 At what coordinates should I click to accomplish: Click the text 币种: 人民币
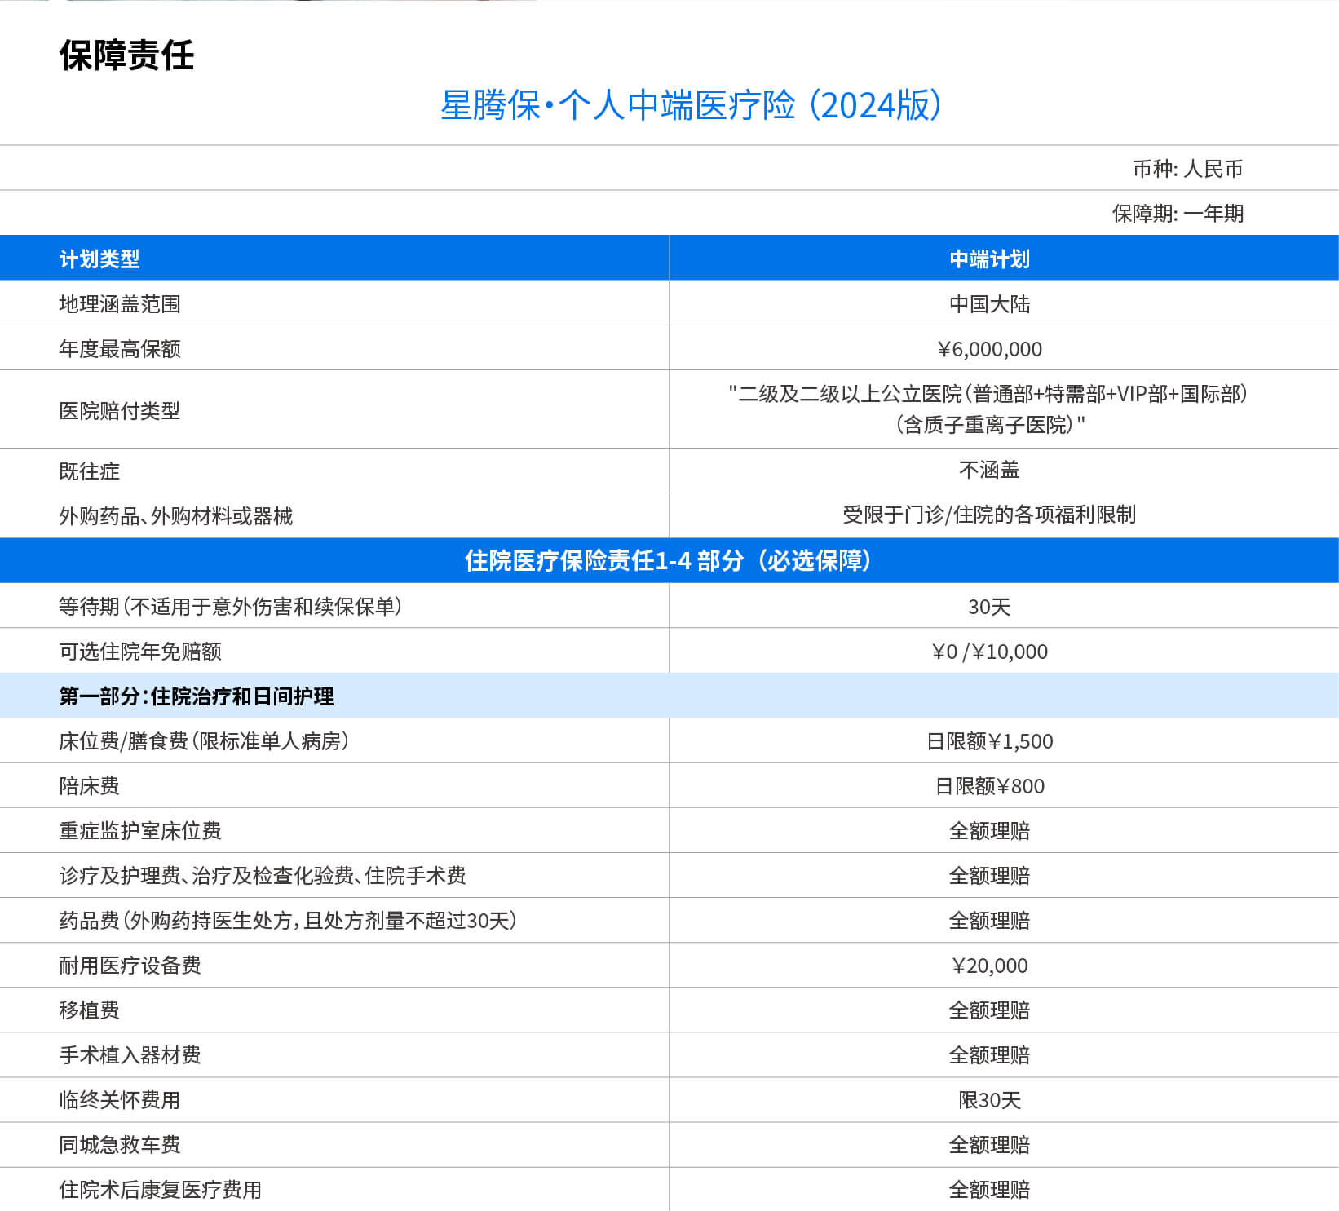point(1188,169)
